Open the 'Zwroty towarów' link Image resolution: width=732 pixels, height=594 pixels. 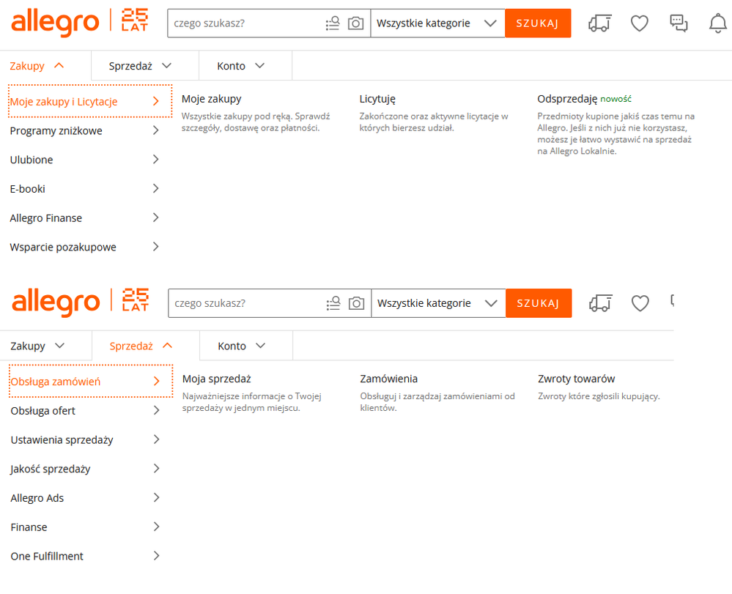[577, 379]
